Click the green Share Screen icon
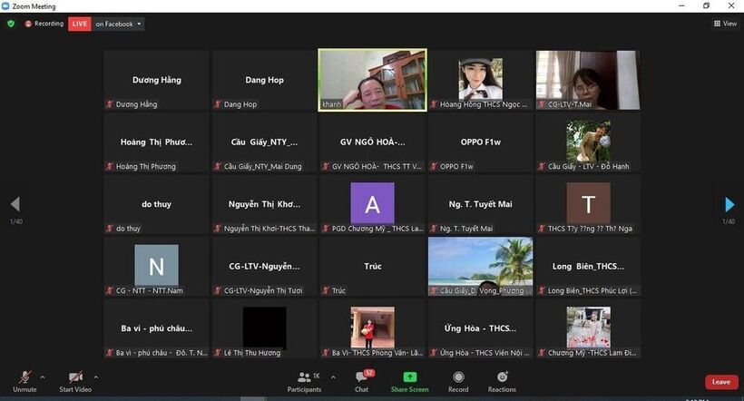The width and height of the screenshot is (744, 401). pyautogui.click(x=409, y=380)
